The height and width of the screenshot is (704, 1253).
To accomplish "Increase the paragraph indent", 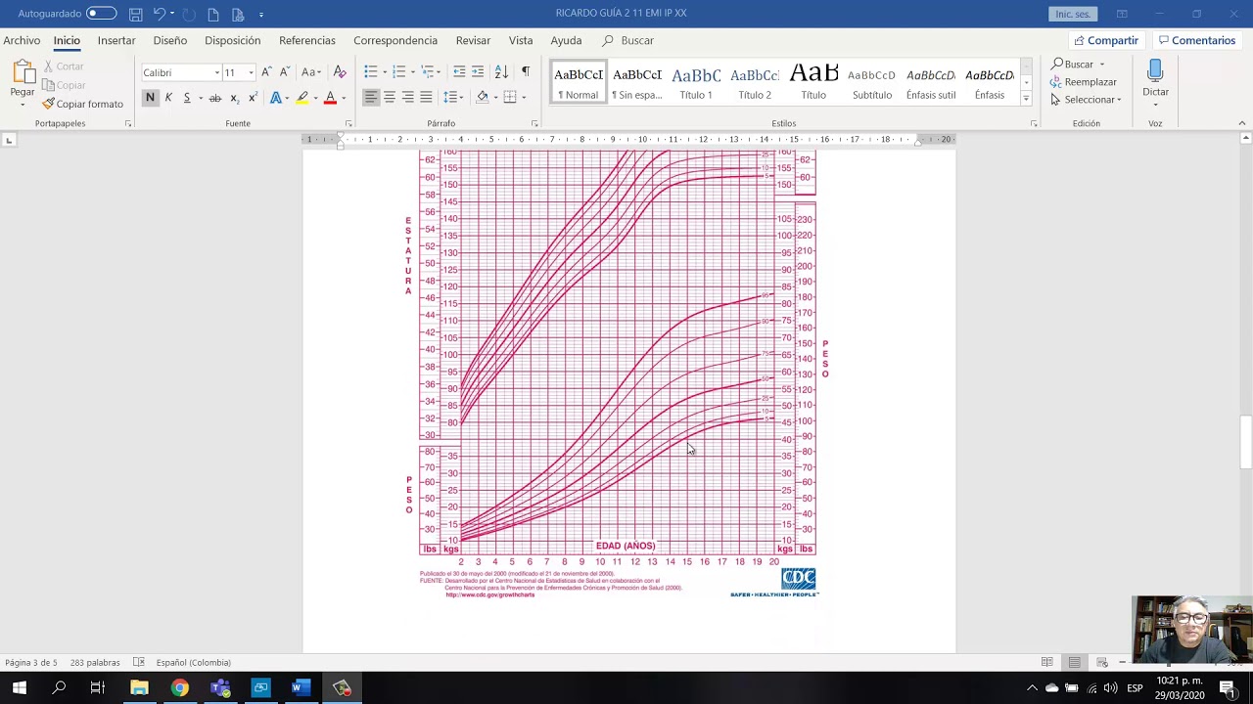I will (478, 72).
